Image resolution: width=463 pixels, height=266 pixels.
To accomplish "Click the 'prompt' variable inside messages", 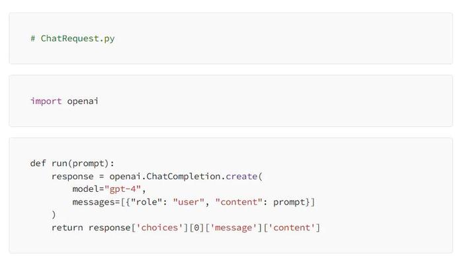I will [x=289, y=202].
